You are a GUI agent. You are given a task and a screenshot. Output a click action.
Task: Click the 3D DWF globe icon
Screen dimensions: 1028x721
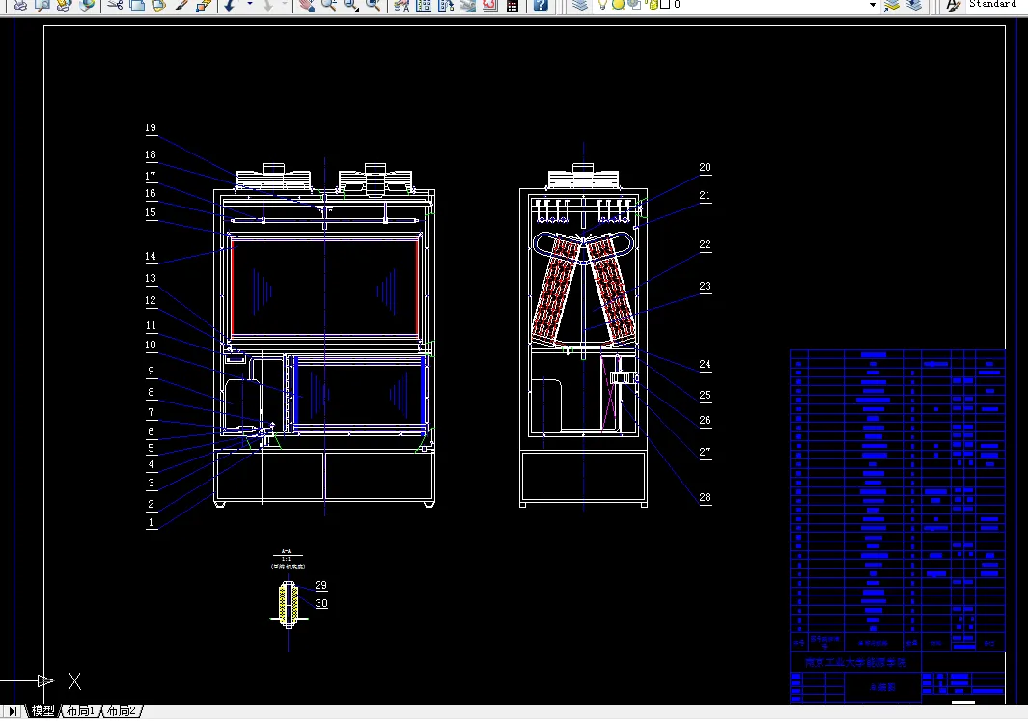click(86, 5)
